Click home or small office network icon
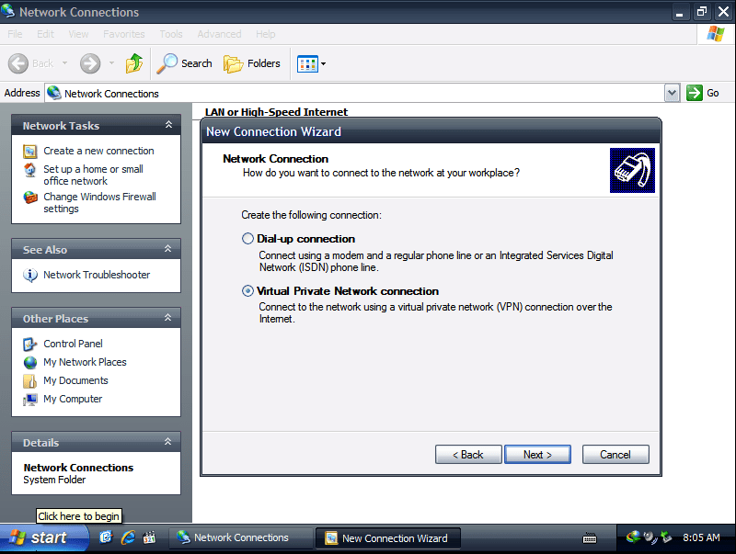The width and height of the screenshot is (736, 554). point(30,170)
